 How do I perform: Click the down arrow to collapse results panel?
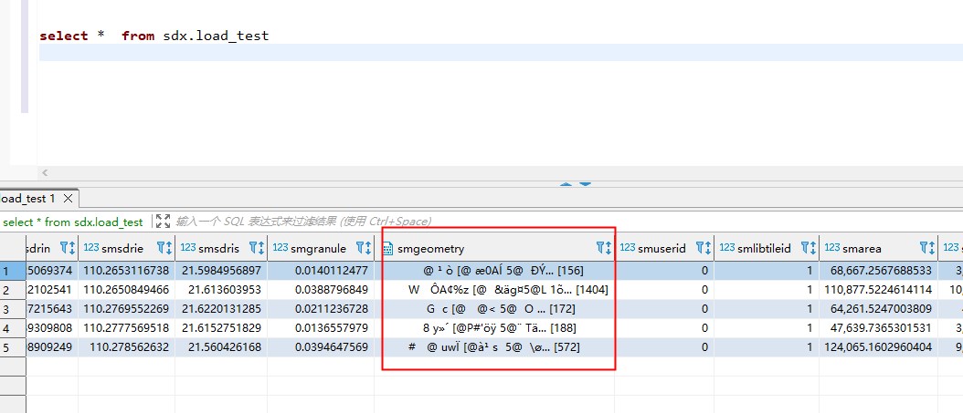point(585,184)
